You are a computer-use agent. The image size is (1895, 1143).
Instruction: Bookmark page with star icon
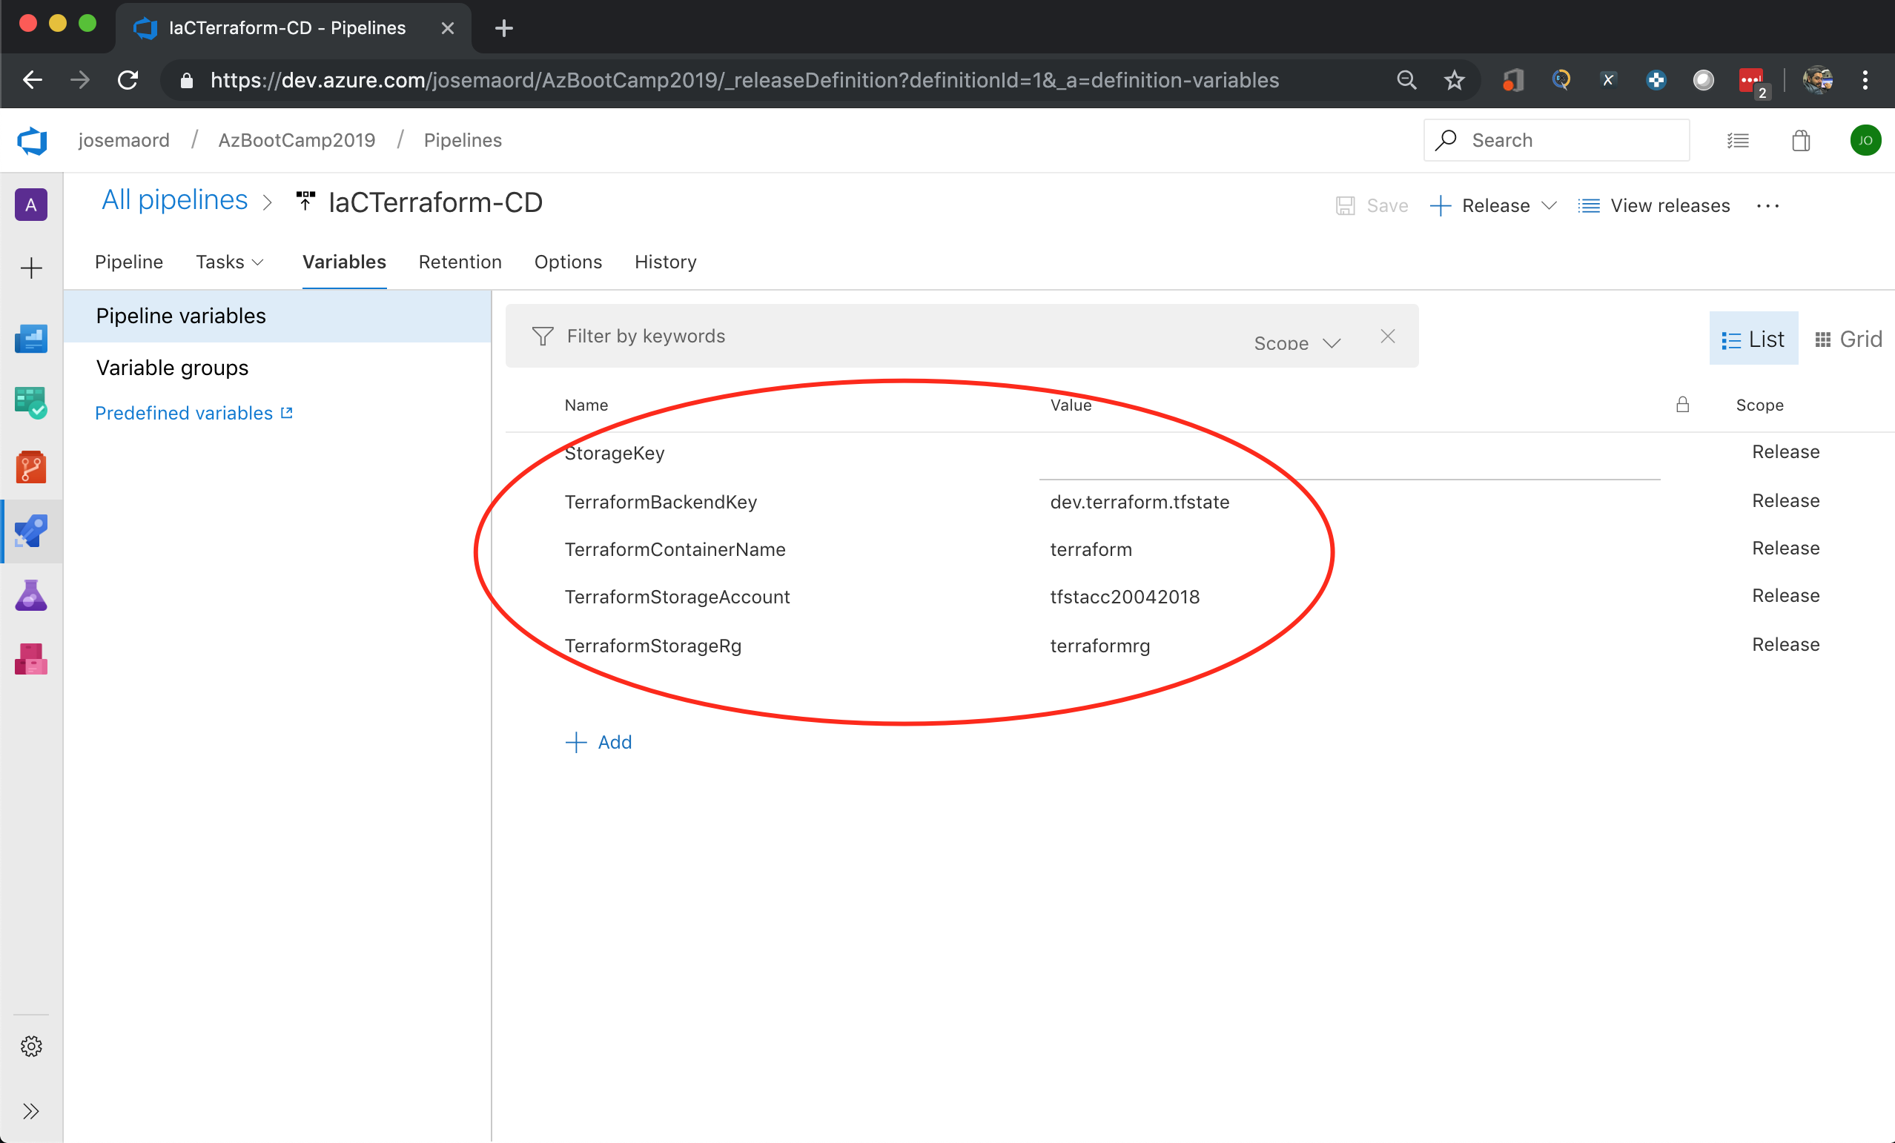pyautogui.click(x=1454, y=80)
